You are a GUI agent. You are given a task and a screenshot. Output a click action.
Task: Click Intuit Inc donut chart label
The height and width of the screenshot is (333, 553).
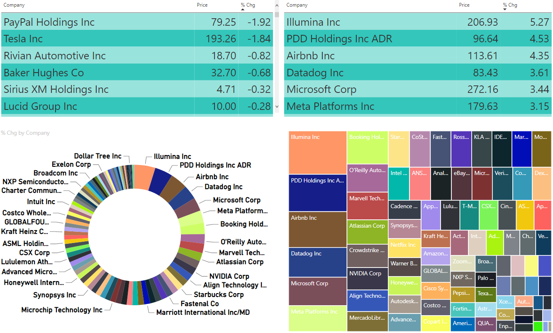41,202
